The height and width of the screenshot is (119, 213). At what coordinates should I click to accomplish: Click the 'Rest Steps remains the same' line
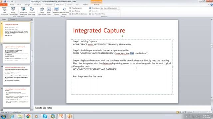coord(88,76)
